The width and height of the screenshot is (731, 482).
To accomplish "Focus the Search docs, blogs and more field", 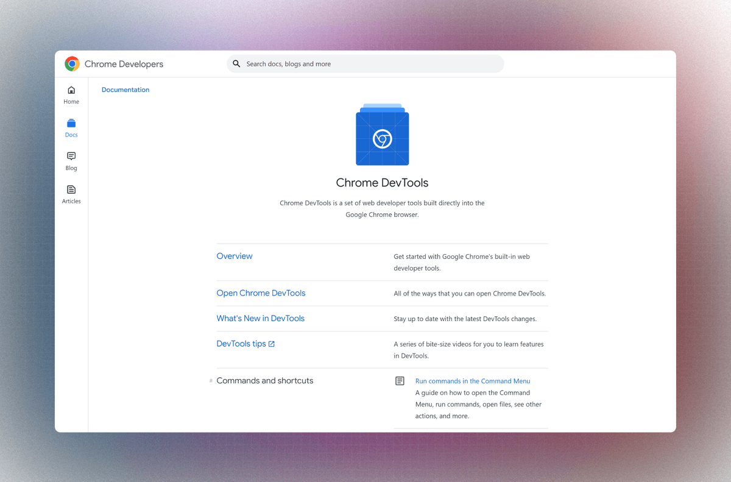I will pos(365,63).
